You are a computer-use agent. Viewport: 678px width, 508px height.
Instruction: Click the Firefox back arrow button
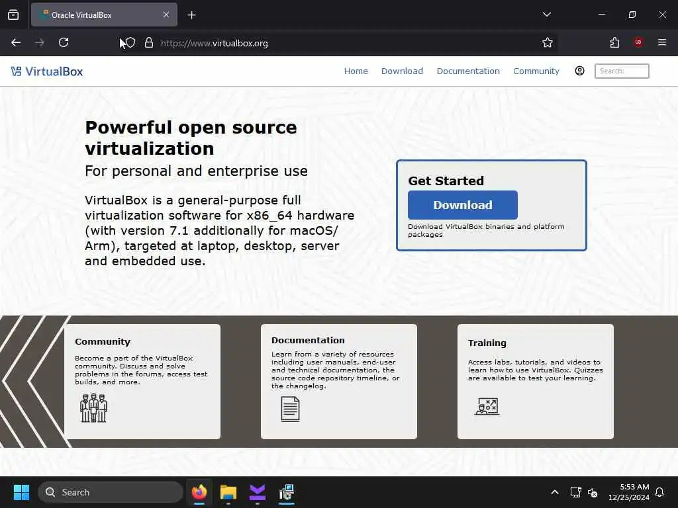16,42
